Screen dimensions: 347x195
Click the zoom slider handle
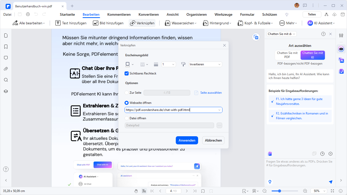tap(280, 191)
